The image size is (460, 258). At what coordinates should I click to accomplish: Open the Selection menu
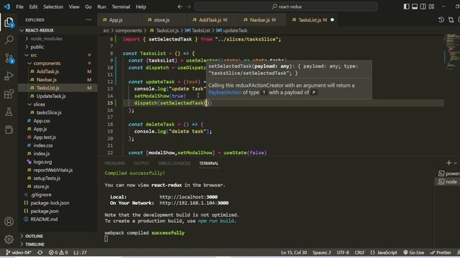tap(53, 6)
